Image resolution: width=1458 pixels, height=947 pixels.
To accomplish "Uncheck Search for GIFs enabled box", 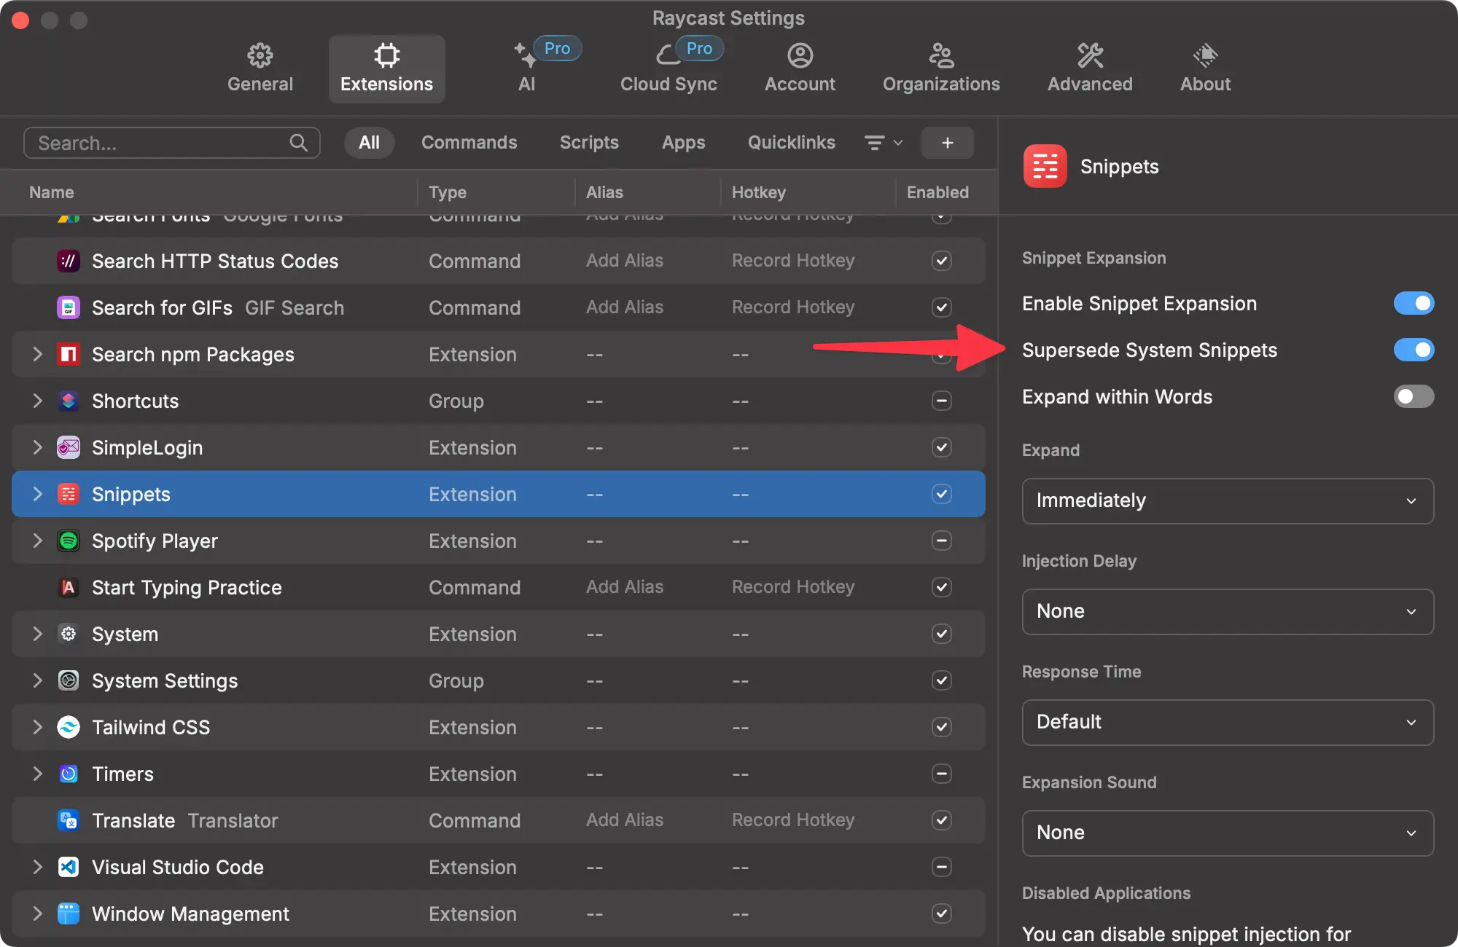I will (941, 307).
